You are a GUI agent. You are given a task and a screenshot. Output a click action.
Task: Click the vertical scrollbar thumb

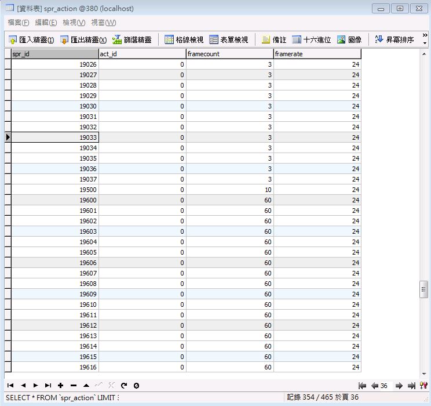click(423, 289)
